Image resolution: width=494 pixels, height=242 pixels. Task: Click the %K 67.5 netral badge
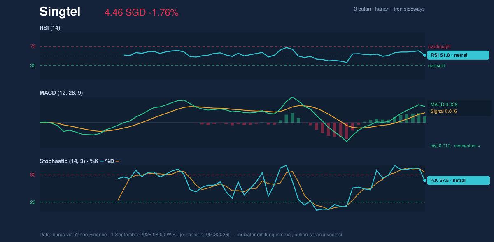click(x=459, y=180)
